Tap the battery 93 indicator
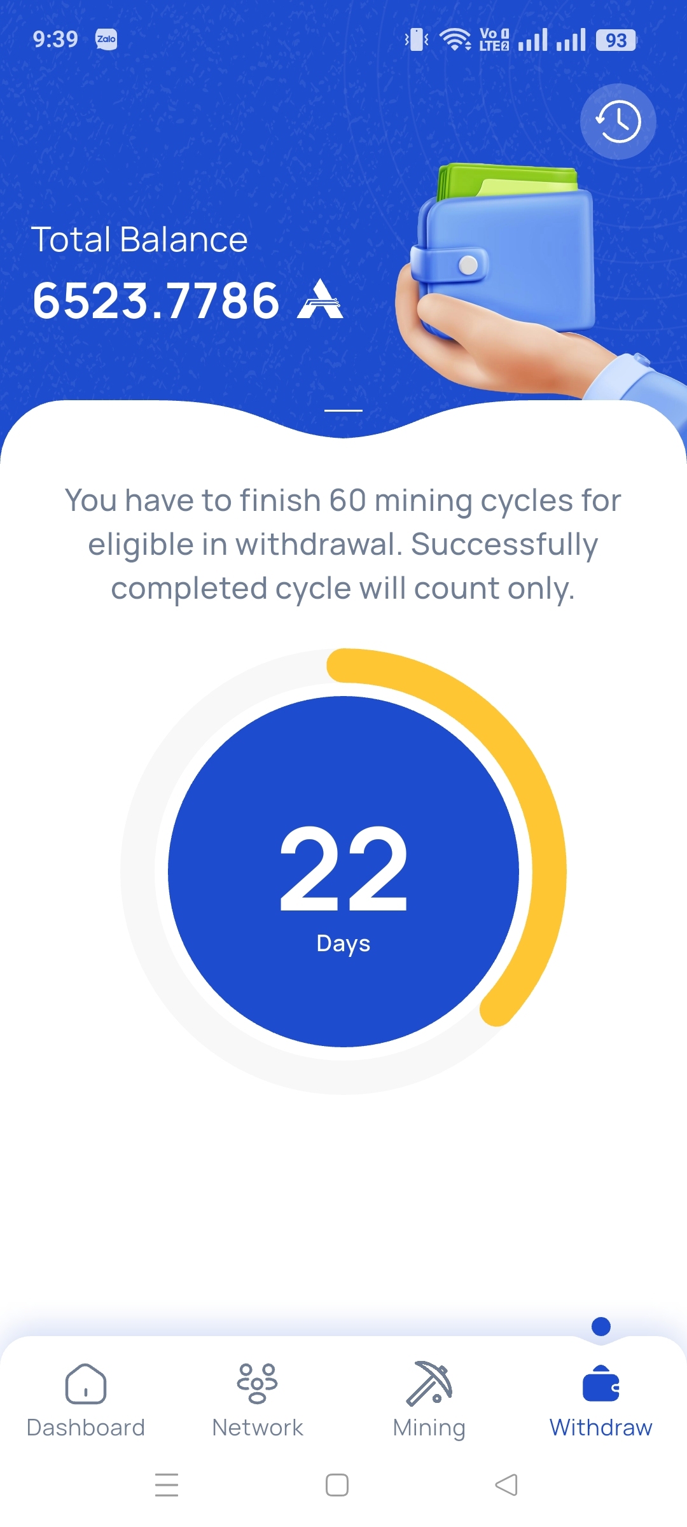This screenshot has height=1527, width=687. 616,40
